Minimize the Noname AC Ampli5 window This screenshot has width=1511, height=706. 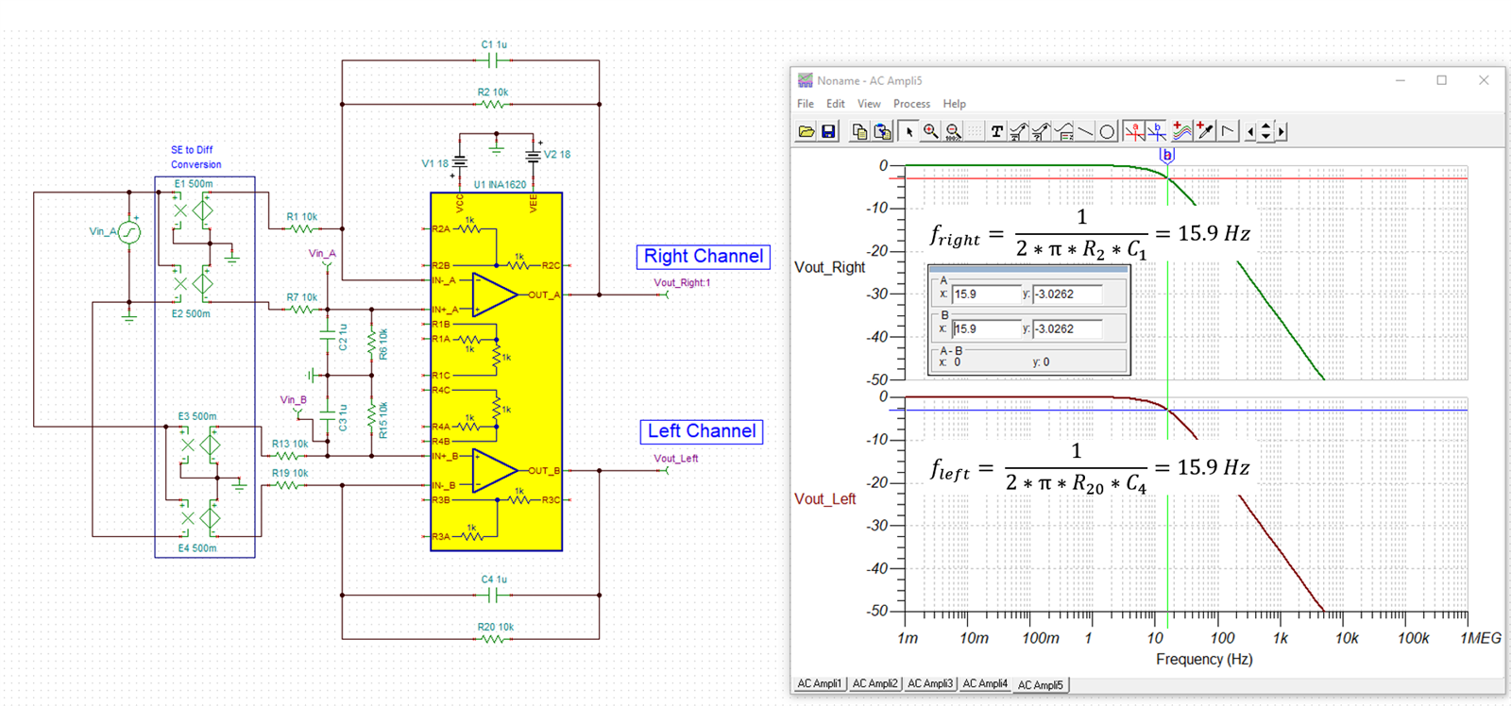click(1401, 80)
